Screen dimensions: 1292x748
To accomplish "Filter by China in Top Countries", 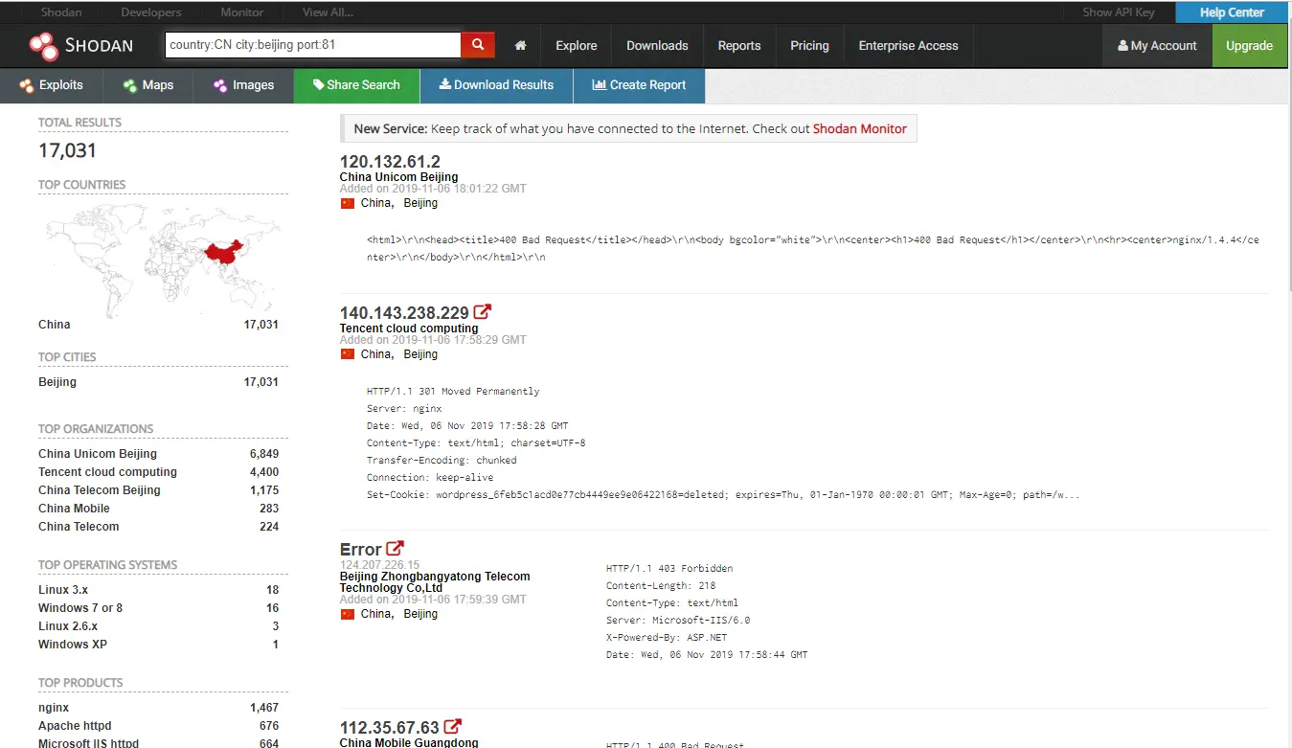I will pyautogui.click(x=55, y=325).
